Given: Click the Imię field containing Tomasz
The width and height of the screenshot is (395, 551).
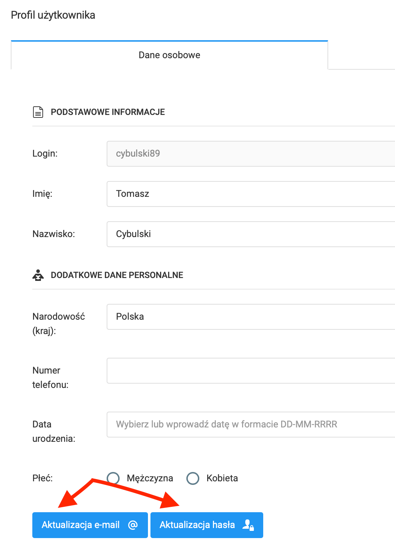Looking at the screenshot, I should click(x=251, y=194).
